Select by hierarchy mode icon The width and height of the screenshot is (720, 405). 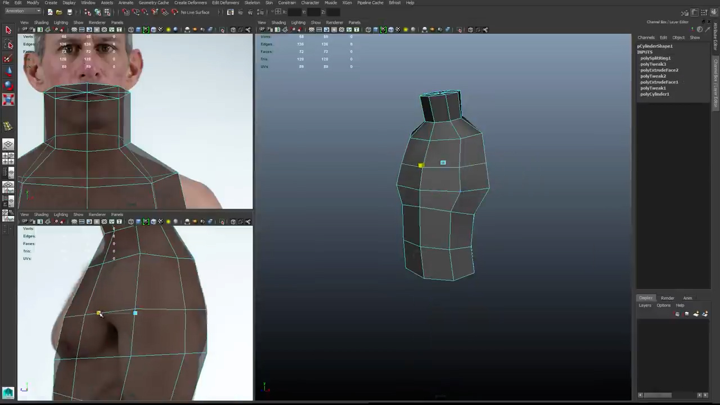coord(88,12)
